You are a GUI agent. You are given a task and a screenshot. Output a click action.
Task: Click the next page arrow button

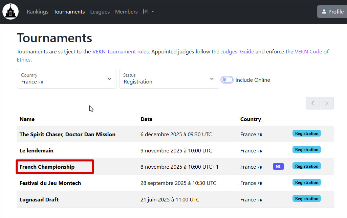coord(326,103)
